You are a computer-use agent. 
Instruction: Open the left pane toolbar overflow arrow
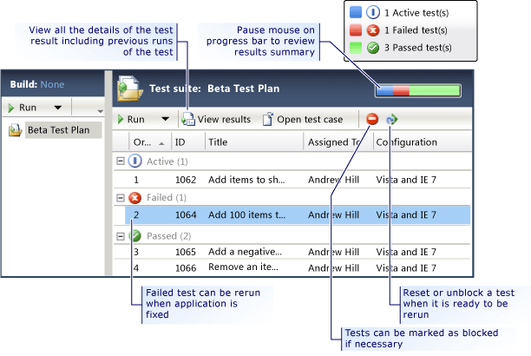click(x=100, y=111)
